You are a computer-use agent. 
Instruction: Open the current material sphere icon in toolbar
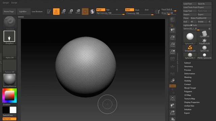tap(85, 11)
